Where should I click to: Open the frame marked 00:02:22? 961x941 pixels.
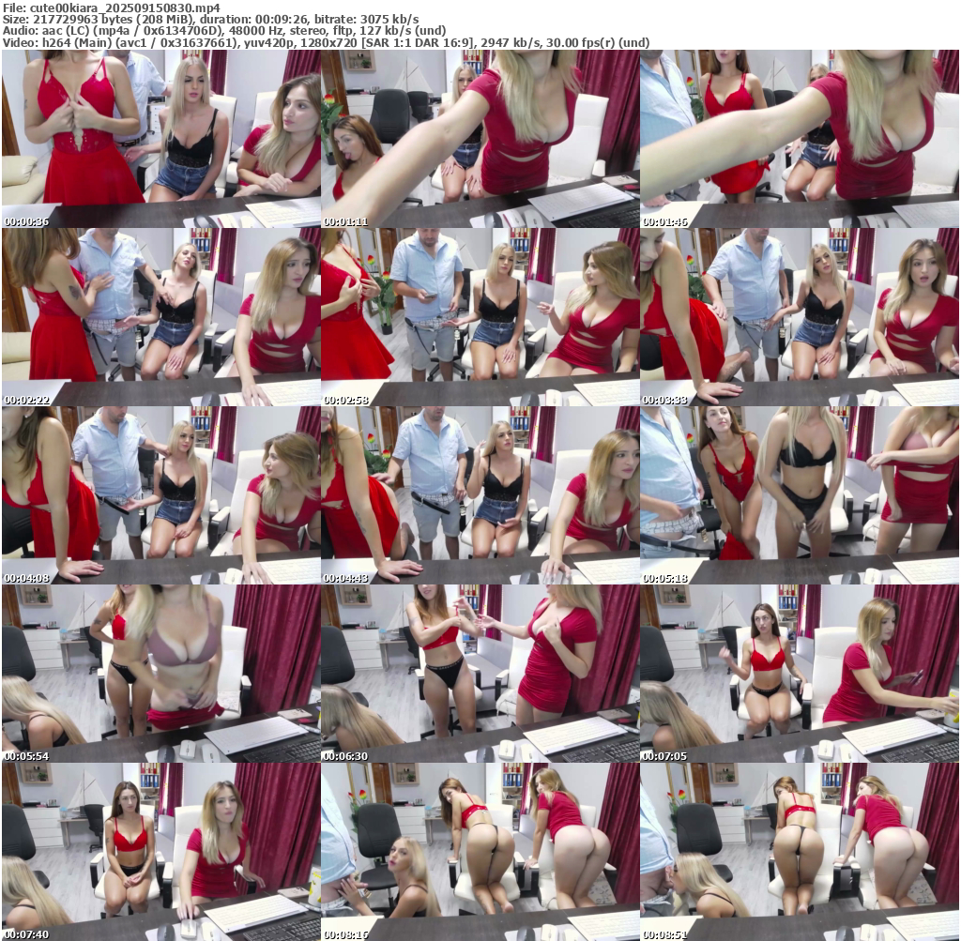click(161, 317)
